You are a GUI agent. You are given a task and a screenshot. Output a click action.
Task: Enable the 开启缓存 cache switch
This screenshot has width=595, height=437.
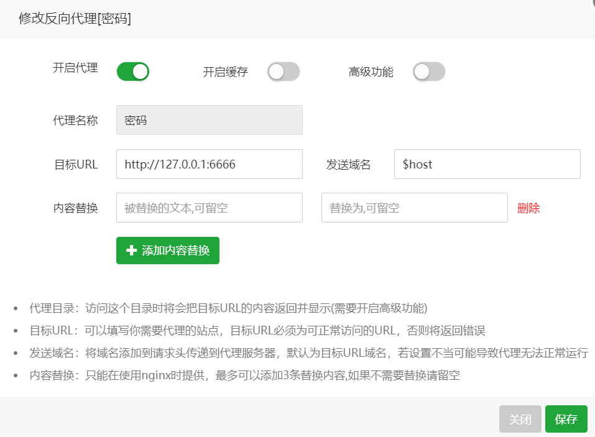(284, 71)
